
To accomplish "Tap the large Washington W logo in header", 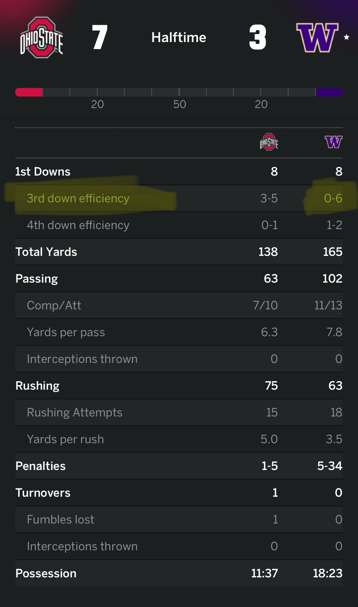I will (x=317, y=38).
